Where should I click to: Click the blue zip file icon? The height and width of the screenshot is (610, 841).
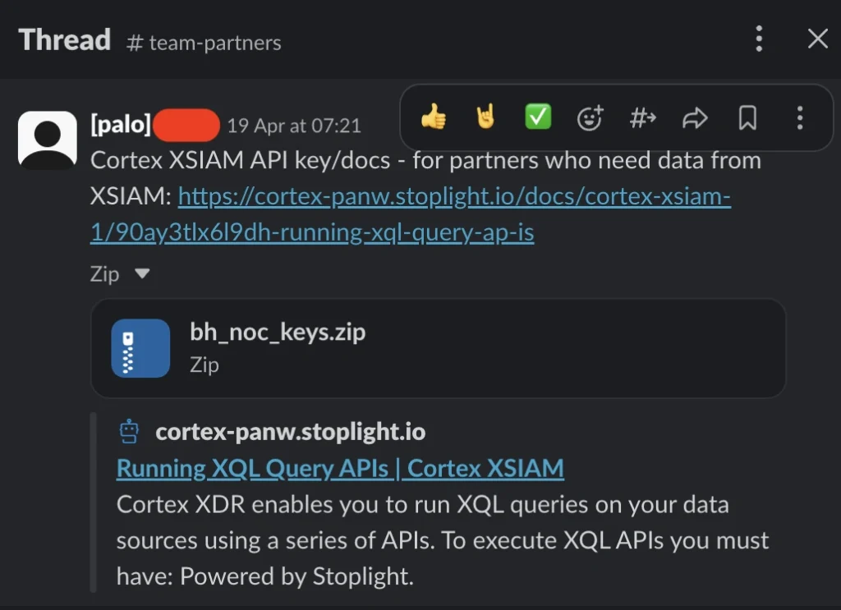click(140, 348)
